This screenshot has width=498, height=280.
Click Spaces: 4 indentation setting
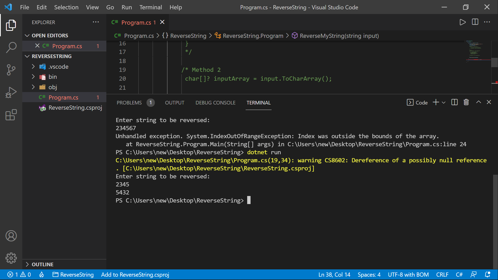[x=369, y=275]
